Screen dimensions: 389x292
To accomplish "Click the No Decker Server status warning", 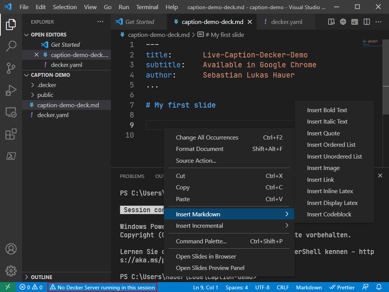I will pos(102,287).
